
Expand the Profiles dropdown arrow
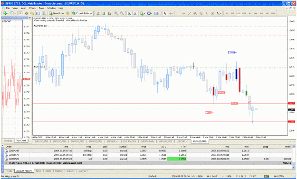(x=15, y=13)
